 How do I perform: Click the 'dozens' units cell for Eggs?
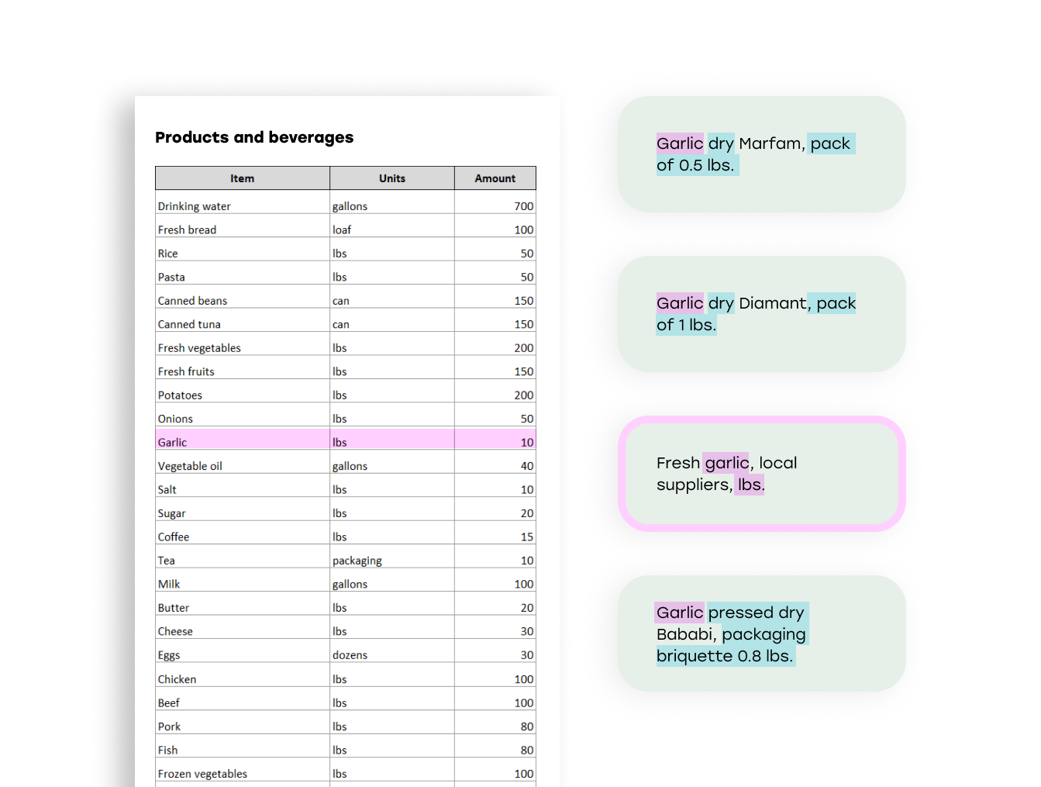(x=392, y=652)
